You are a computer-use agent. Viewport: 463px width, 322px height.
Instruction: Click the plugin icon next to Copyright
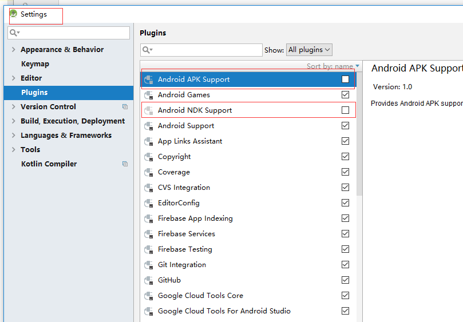tap(149, 157)
